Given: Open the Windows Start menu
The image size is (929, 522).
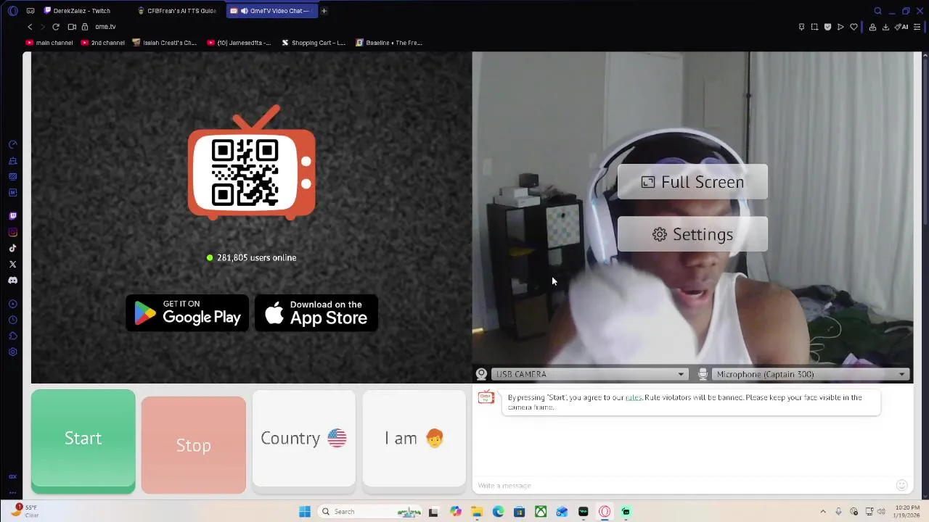Looking at the screenshot, I should 305,512.
